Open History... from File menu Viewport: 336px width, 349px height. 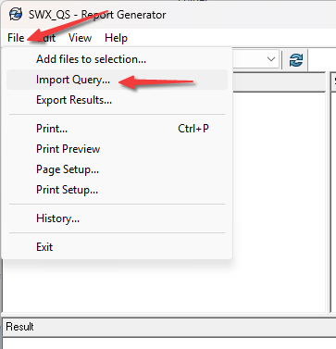117,218
